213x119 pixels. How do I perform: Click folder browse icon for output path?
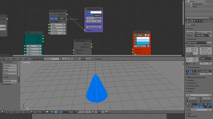[x=211, y=95]
